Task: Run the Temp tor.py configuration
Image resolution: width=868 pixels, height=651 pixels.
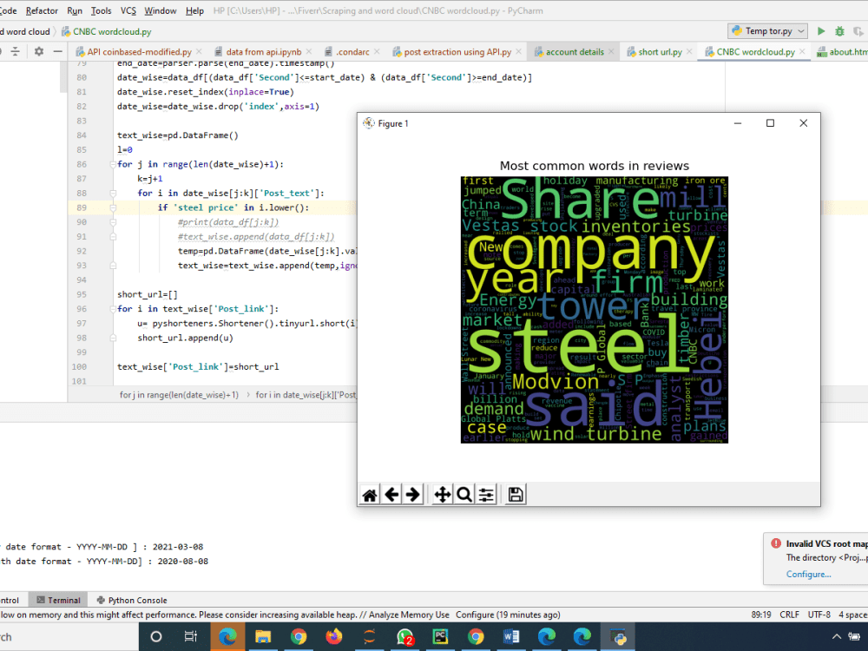Action: click(x=821, y=31)
